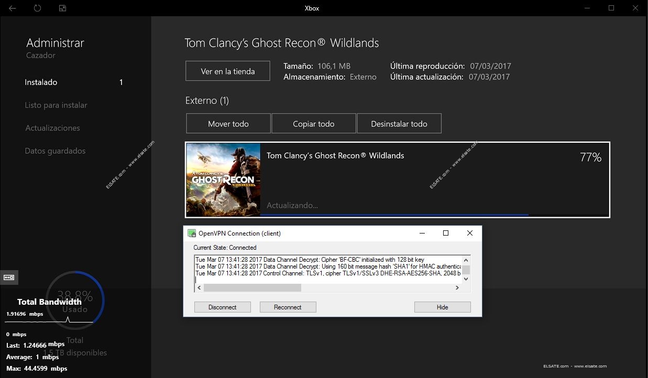Image resolution: width=648 pixels, height=378 pixels.
Task: Click the OpenVPN Connection (client) title text
Action: click(x=239, y=234)
